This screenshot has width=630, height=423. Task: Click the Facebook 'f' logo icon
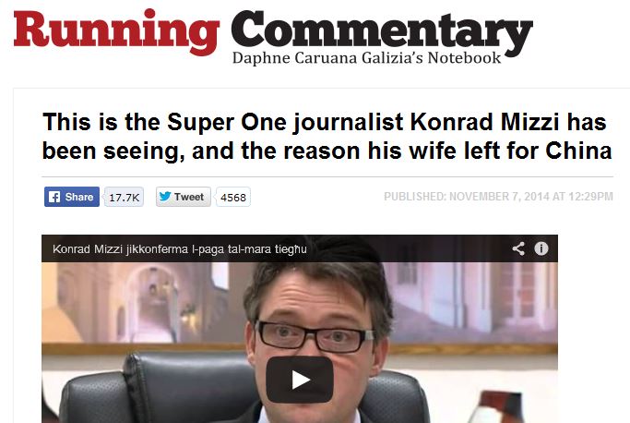tap(54, 197)
